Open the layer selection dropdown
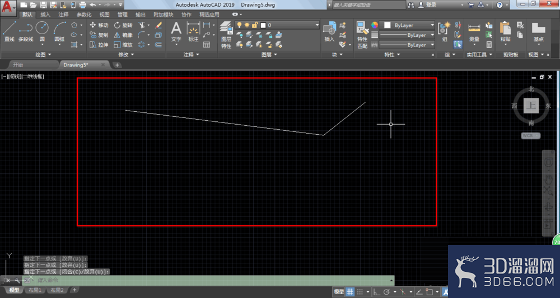The image size is (560, 298). [x=277, y=25]
